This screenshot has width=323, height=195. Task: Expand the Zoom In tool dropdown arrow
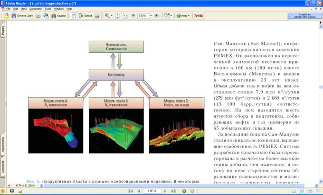(x=112, y=16)
